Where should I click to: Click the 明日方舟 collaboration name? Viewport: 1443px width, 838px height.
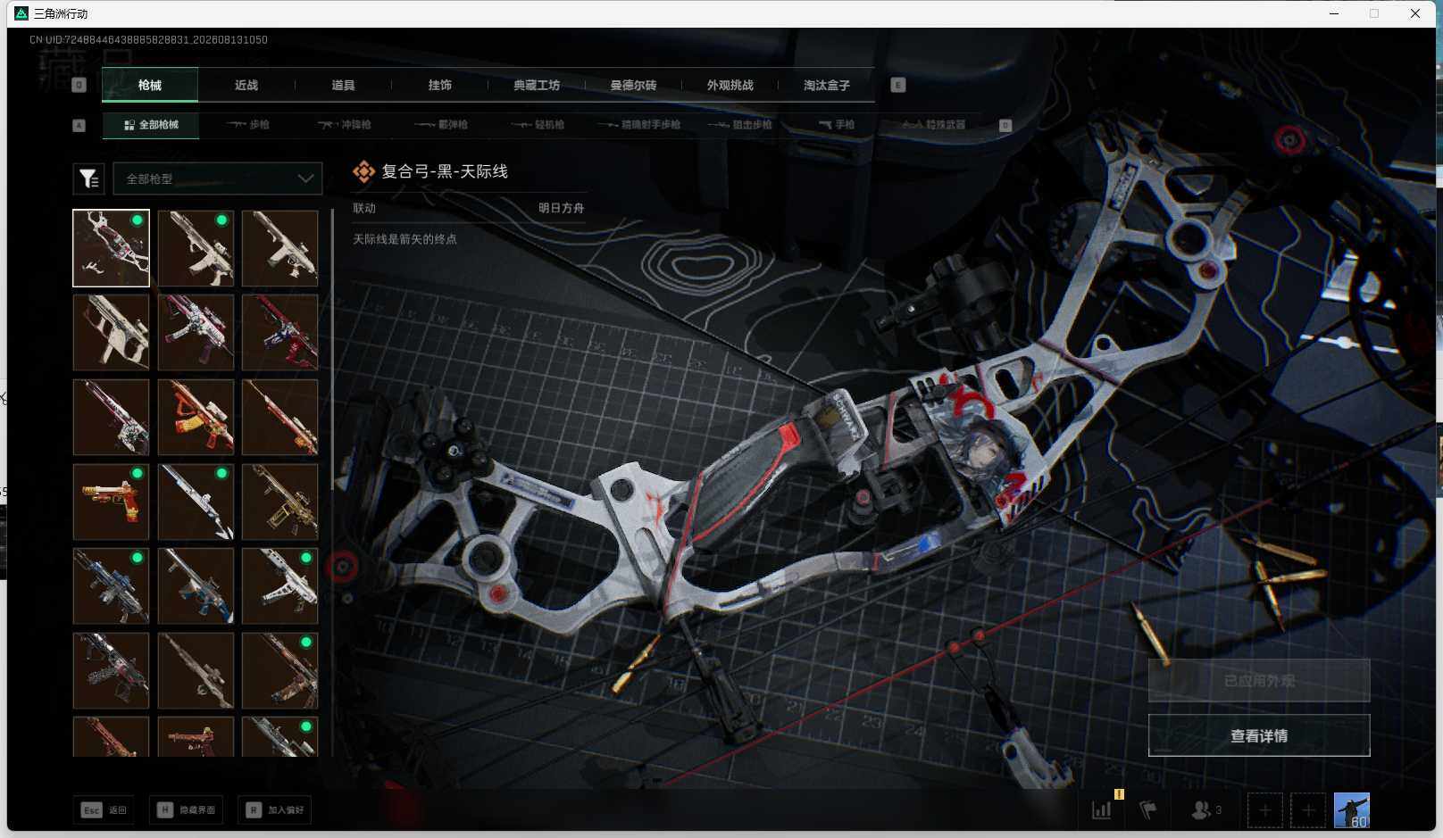point(562,208)
